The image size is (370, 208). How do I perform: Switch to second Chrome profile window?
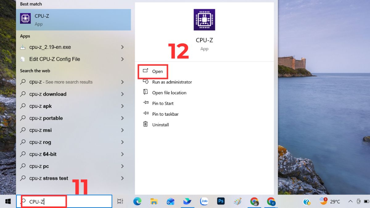[271, 202]
